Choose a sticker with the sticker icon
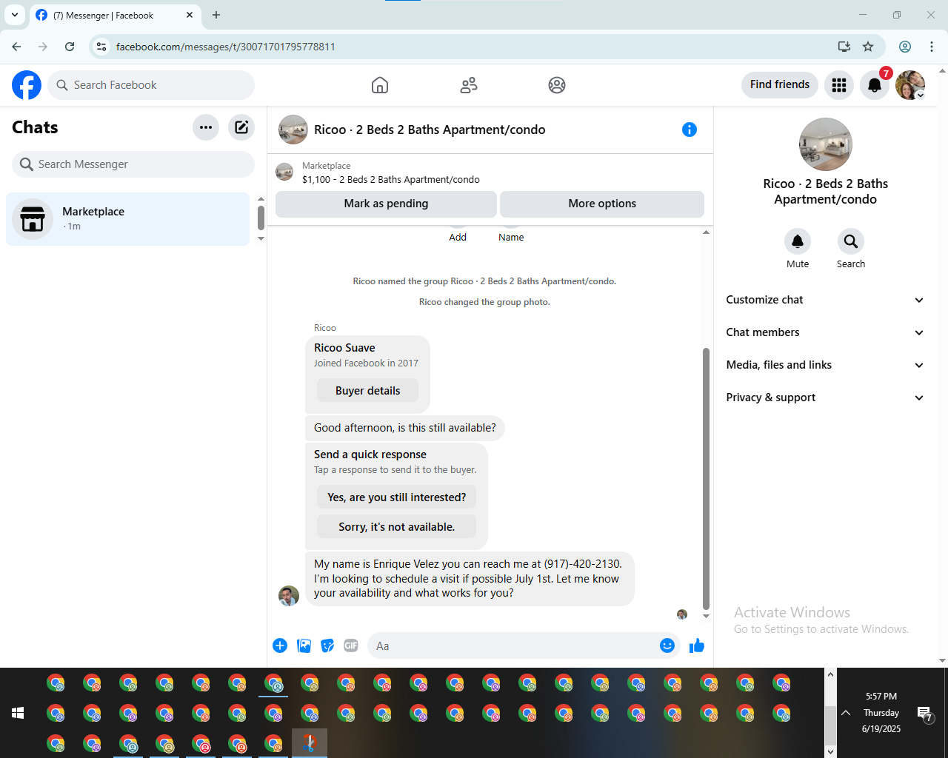The height and width of the screenshot is (758, 948). coord(327,645)
